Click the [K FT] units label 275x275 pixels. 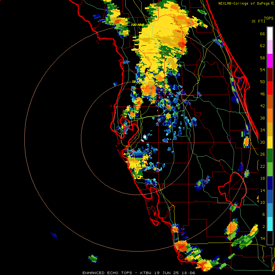coord(258,21)
